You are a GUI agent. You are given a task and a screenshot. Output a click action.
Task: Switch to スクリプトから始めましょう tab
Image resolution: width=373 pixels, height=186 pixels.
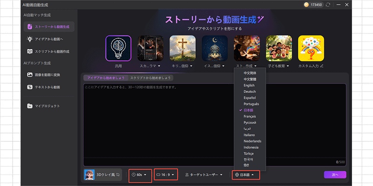tap(151, 78)
